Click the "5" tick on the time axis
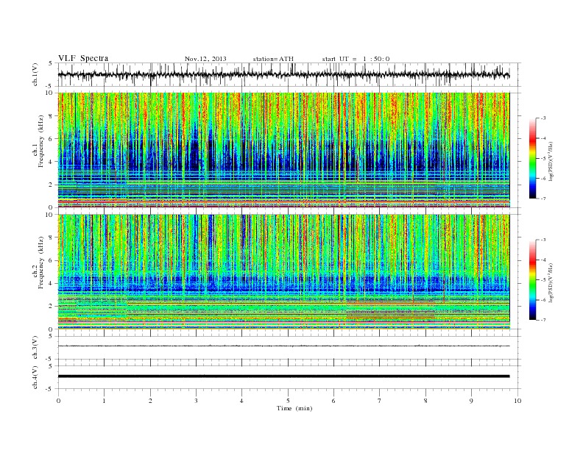 (288, 401)
